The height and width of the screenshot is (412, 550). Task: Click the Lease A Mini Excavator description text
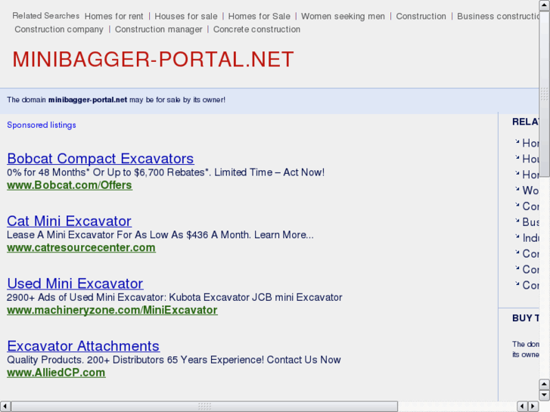[x=160, y=235]
